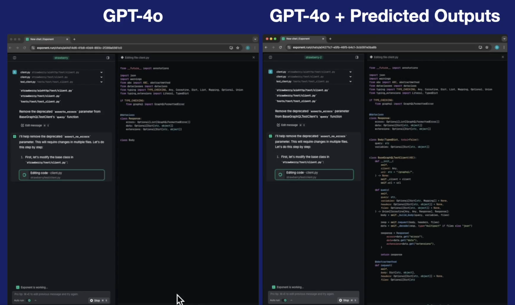
Task: Expand client.py dropdown in right file tree
Action: (x=350, y=72)
